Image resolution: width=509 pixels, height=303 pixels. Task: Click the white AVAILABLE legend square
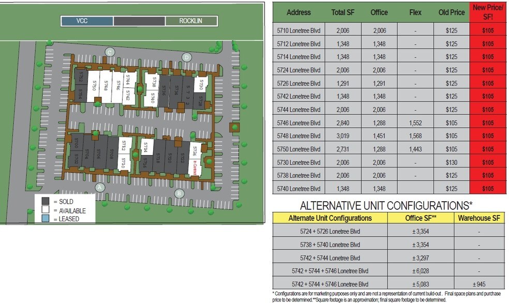[x=46, y=210]
